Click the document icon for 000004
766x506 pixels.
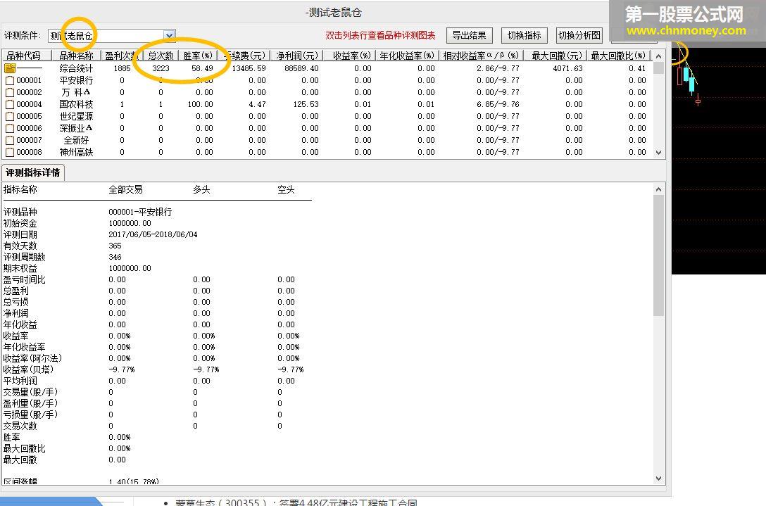point(9,105)
